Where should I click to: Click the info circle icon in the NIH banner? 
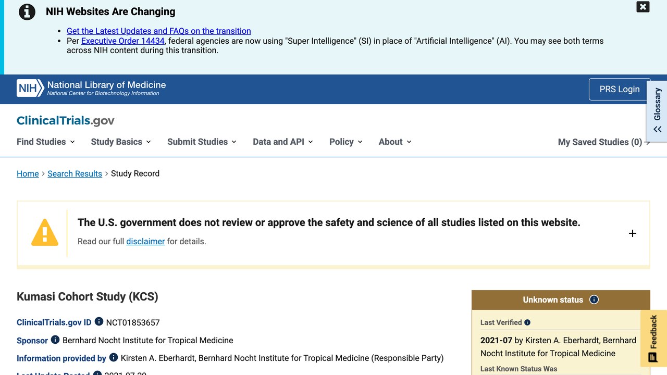click(x=27, y=12)
